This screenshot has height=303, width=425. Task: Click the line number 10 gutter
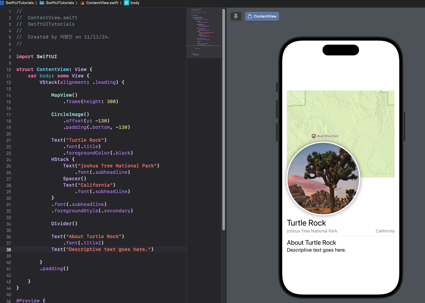(x=8, y=69)
